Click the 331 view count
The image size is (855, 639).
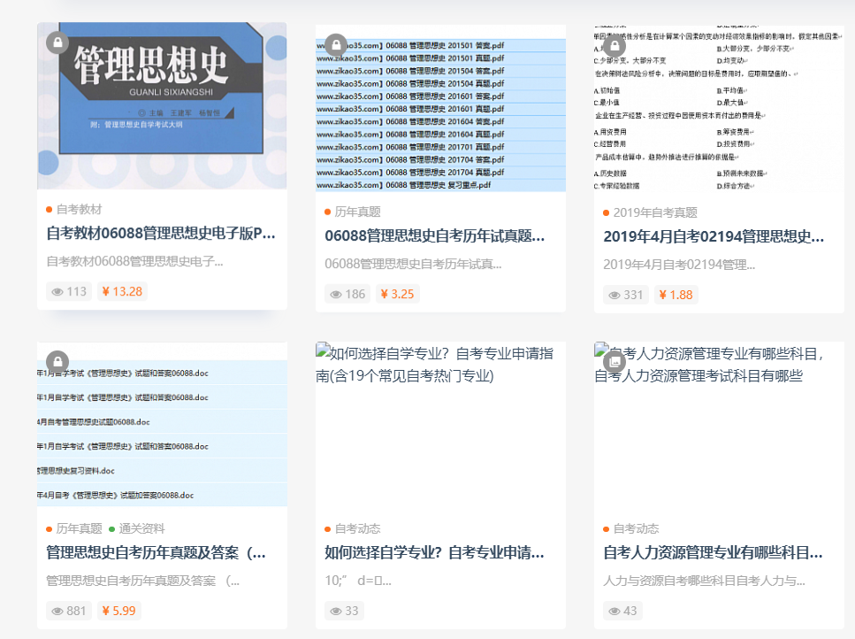click(x=634, y=296)
